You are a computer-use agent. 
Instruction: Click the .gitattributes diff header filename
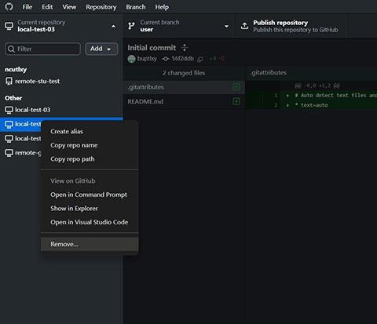pos(268,72)
